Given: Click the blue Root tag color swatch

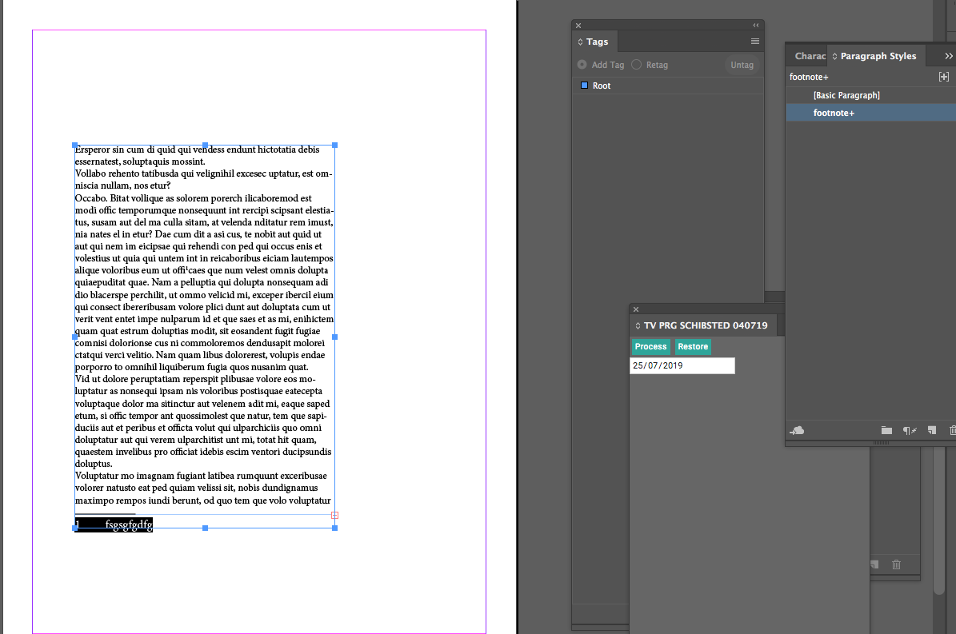Looking at the screenshot, I should point(584,86).
